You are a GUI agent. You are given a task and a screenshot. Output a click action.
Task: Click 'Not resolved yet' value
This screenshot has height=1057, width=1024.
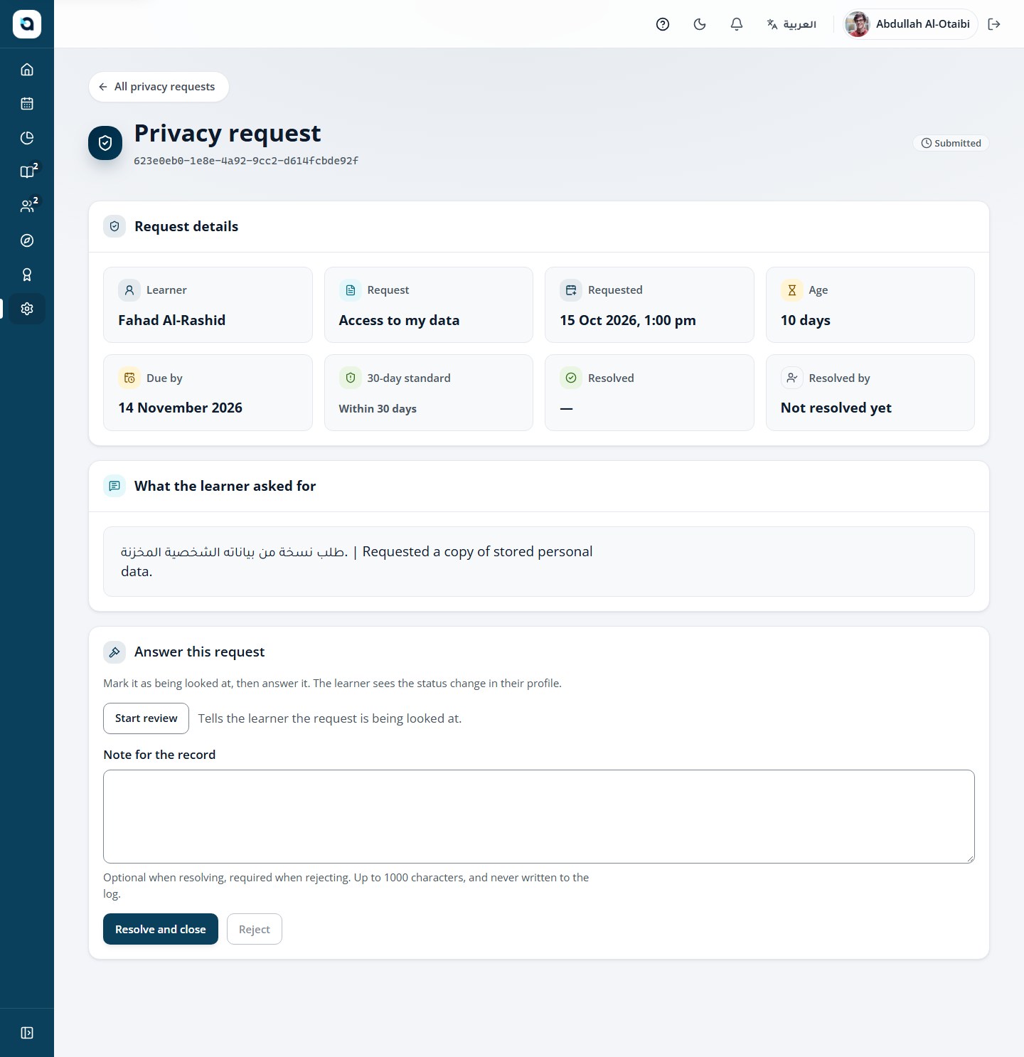pos(836,408)
